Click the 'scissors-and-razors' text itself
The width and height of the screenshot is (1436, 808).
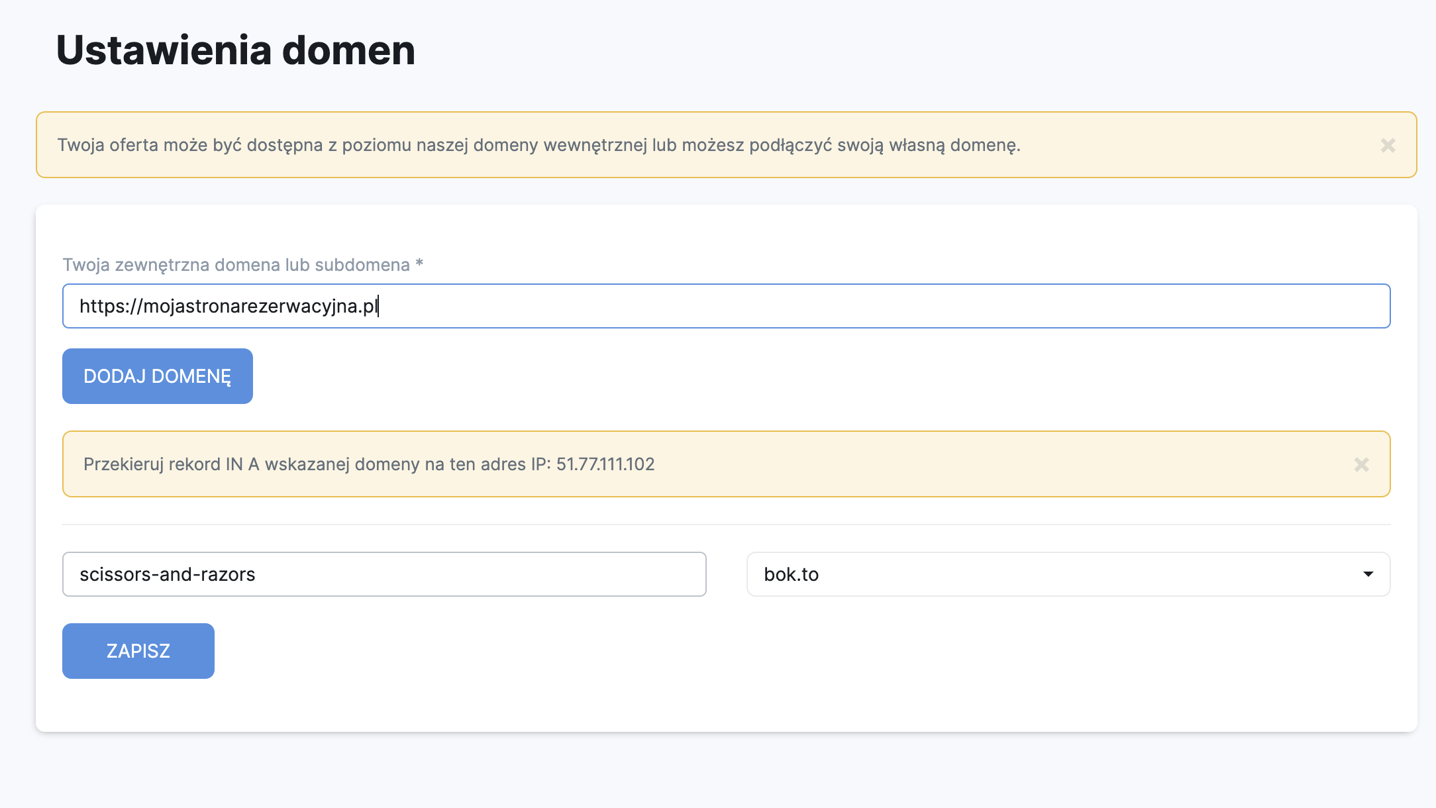point(167,574)
